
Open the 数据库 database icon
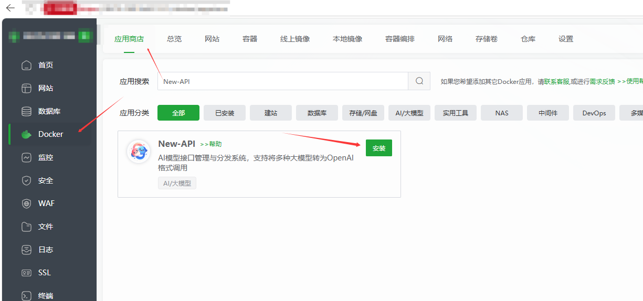coord(26,111)
